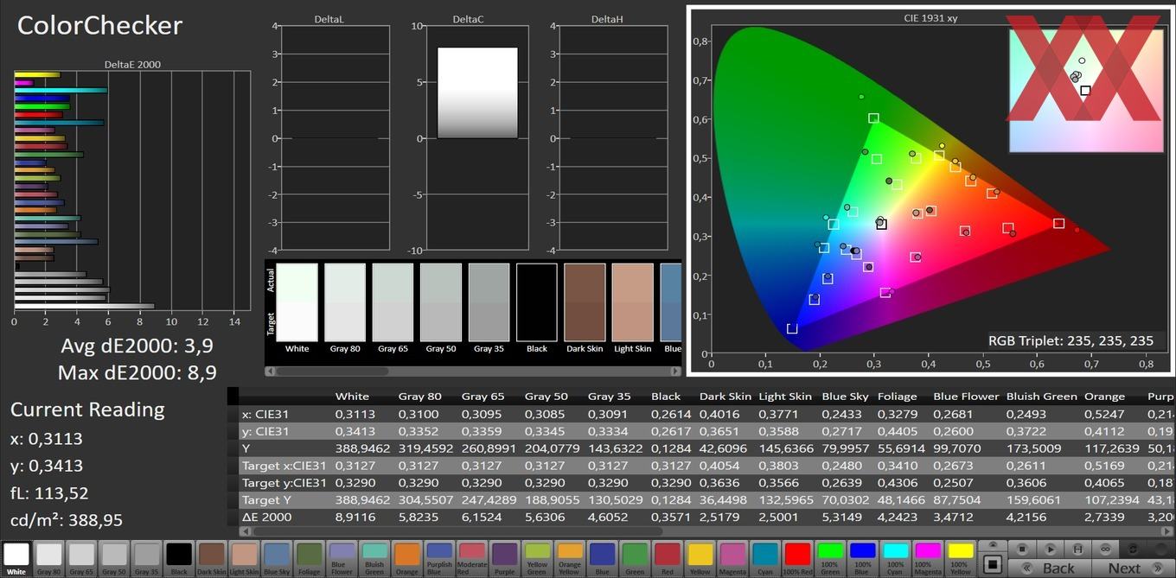Select the Light Skin patch in the bottom strip
This screenshot has height=578, width=1176.
[x=244, y=558]
